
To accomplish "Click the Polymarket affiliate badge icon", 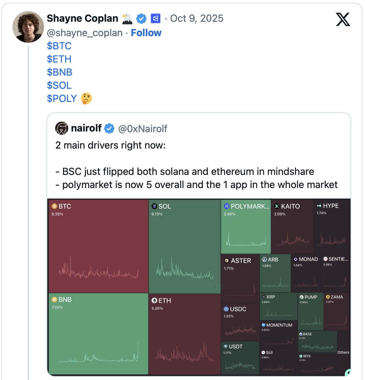I will point(155,19).
